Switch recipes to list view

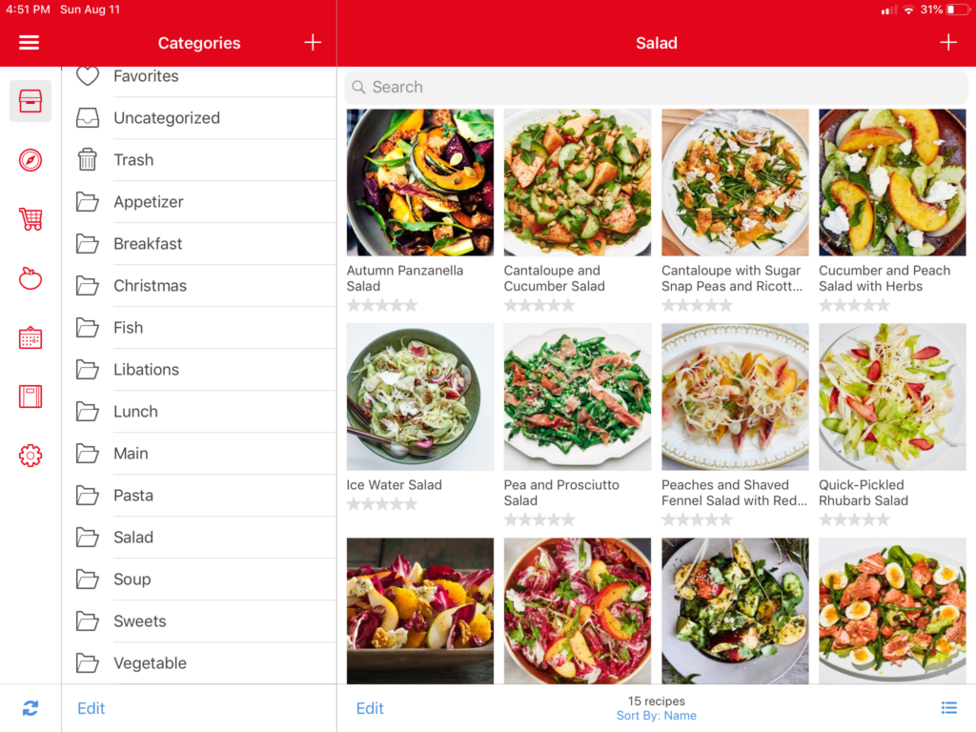(948, 707)
